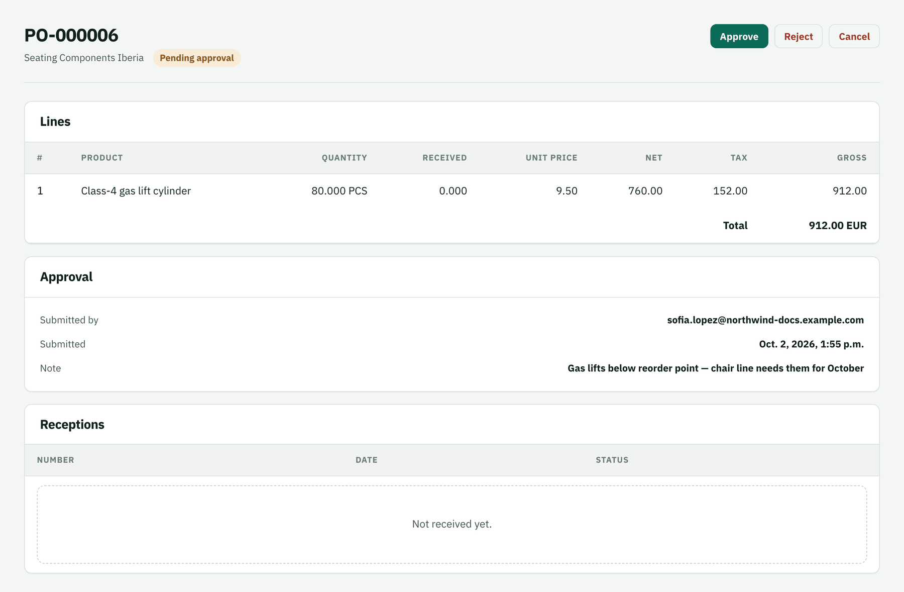Click the TAX column header
904x592 pixels.
[x=739, y=158]
